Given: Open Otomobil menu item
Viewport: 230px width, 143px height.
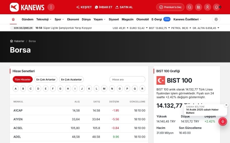Looking at the screenshot, I should pos(142,19).
